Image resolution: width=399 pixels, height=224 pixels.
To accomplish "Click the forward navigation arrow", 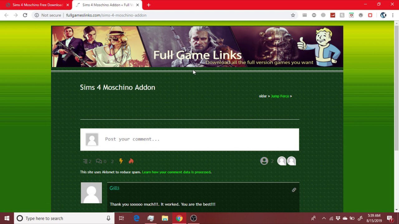I will [x=16, y=15].
